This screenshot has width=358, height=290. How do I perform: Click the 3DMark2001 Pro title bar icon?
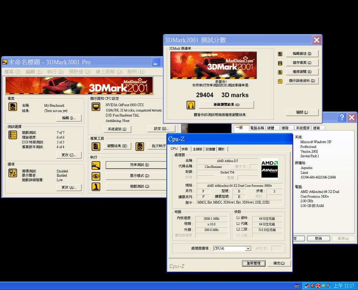5,62
